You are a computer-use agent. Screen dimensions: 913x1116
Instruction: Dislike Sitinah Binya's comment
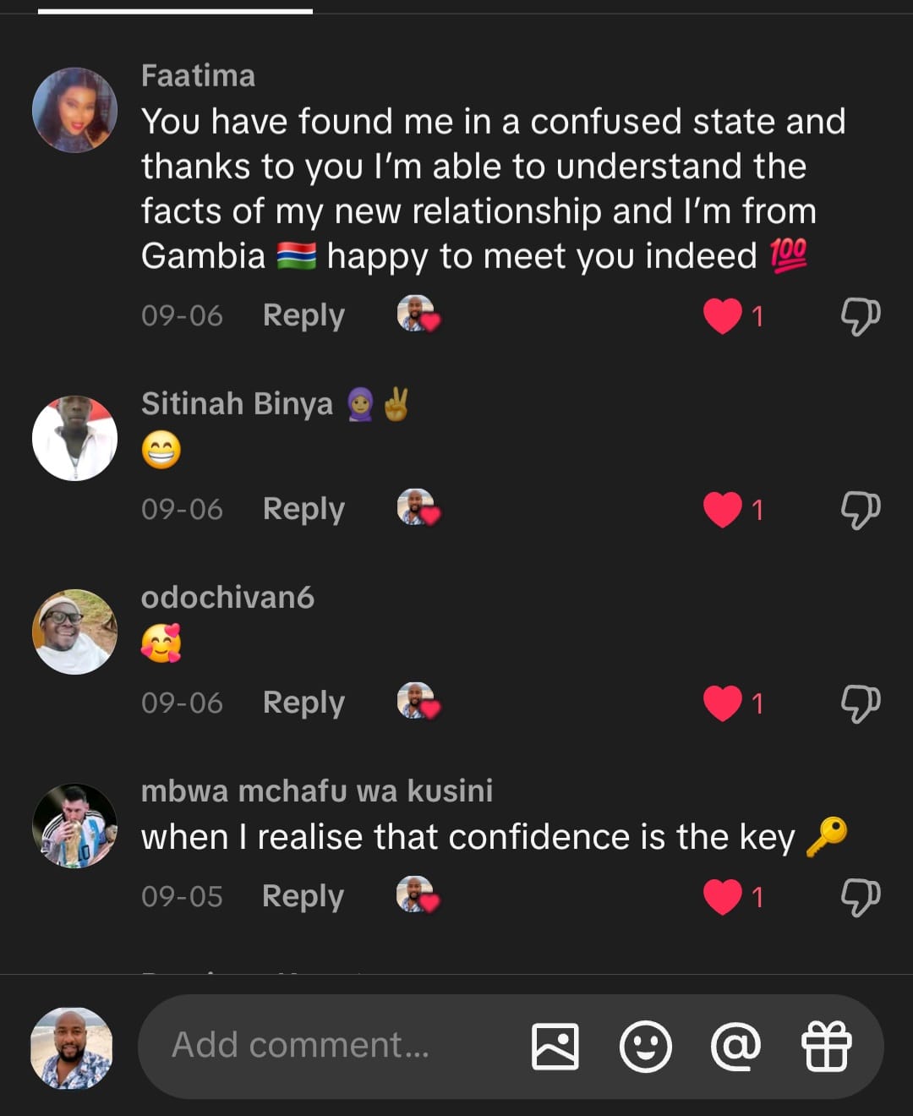click(860, 510)
